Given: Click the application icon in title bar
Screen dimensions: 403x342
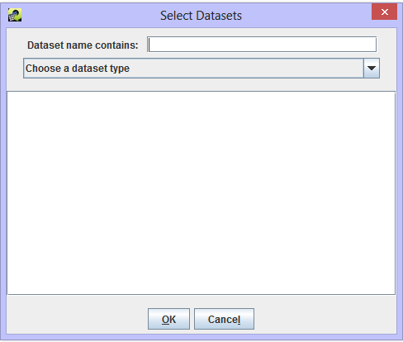Looking at the screenshot, I should 15,15.
